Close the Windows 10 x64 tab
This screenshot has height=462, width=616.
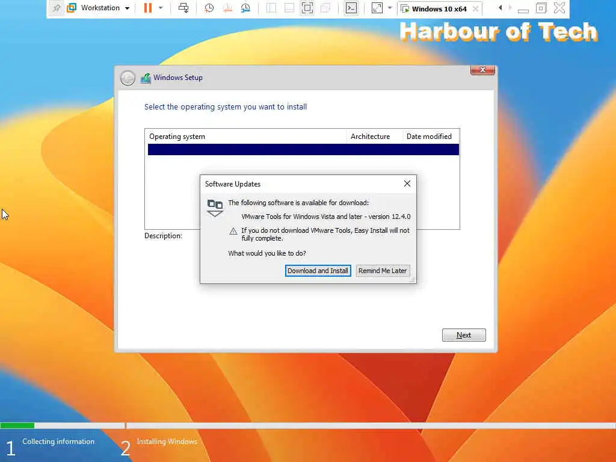(x=475, y=8)
